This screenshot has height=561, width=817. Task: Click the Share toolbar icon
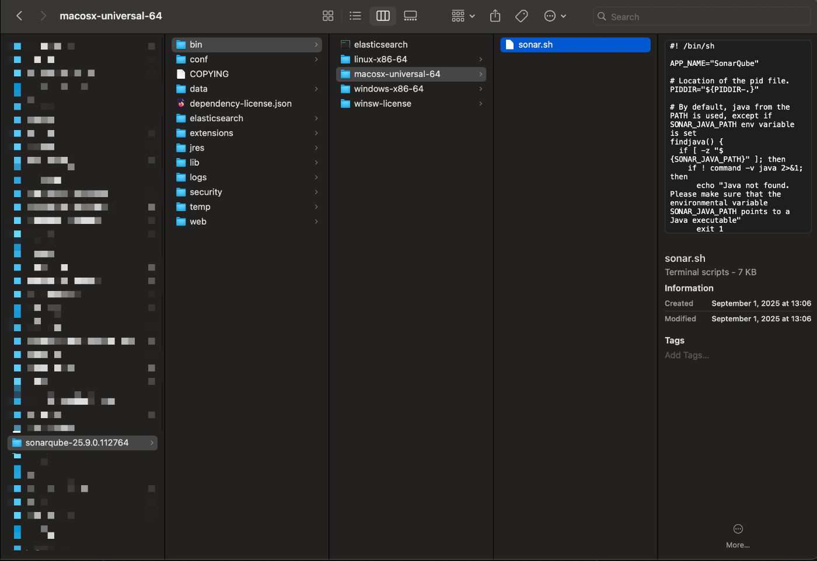pyautogui.click(x=495, y=16)
